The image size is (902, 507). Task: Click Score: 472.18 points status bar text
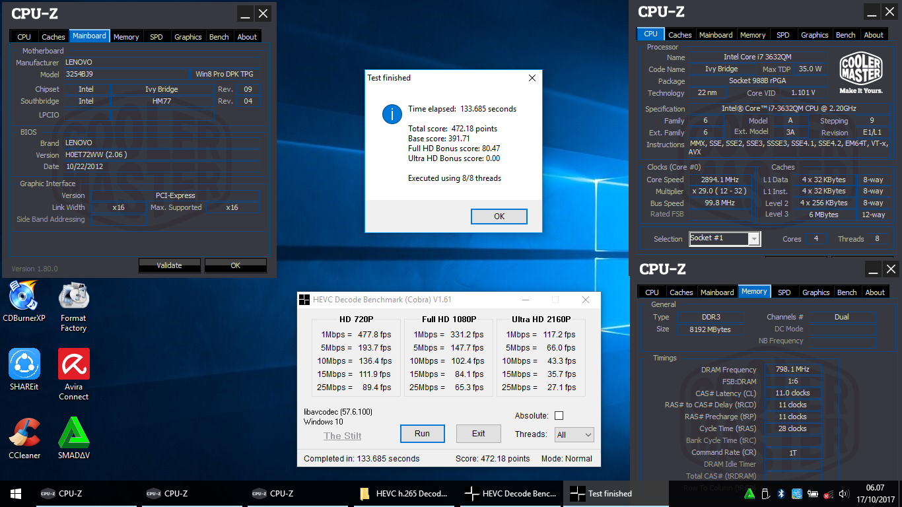coord(493,458)
